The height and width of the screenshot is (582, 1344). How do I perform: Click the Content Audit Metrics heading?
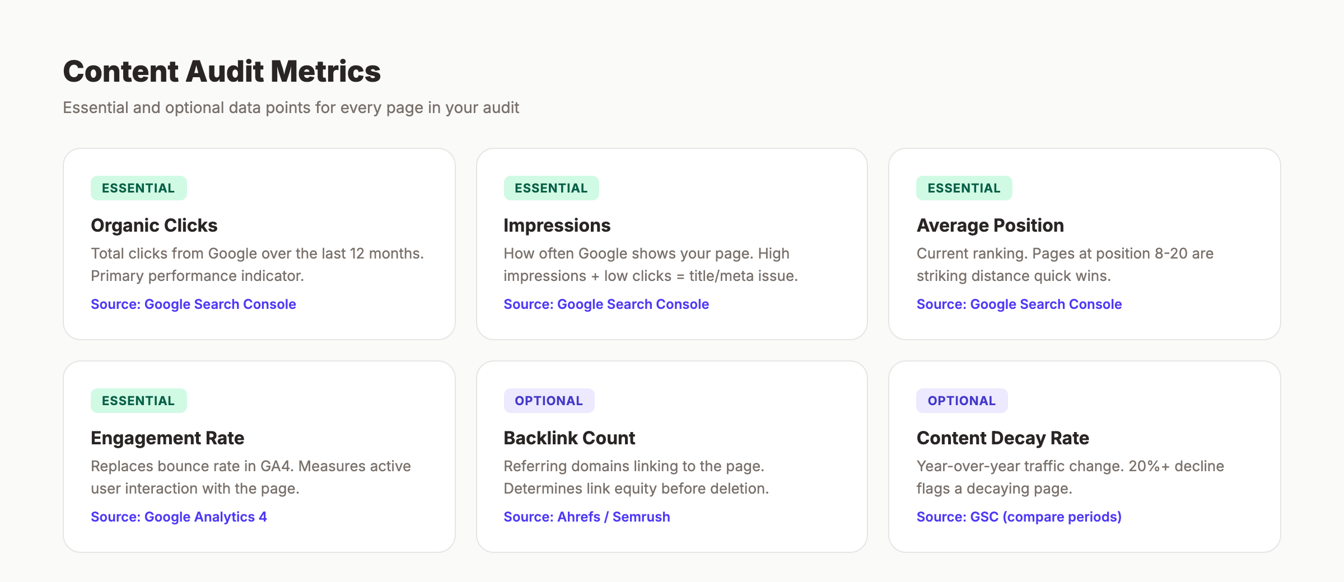click(222, 71)
